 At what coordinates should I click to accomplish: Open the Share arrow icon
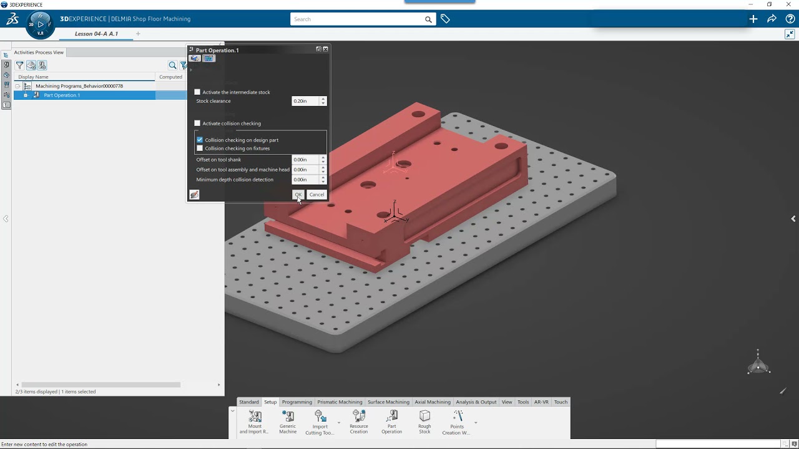(x=772, y=19)
